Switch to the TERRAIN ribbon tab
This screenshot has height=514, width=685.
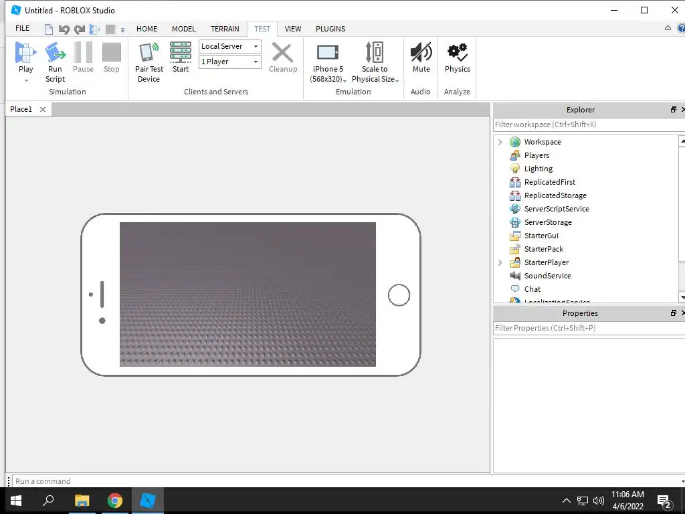[x=225, y=29]
